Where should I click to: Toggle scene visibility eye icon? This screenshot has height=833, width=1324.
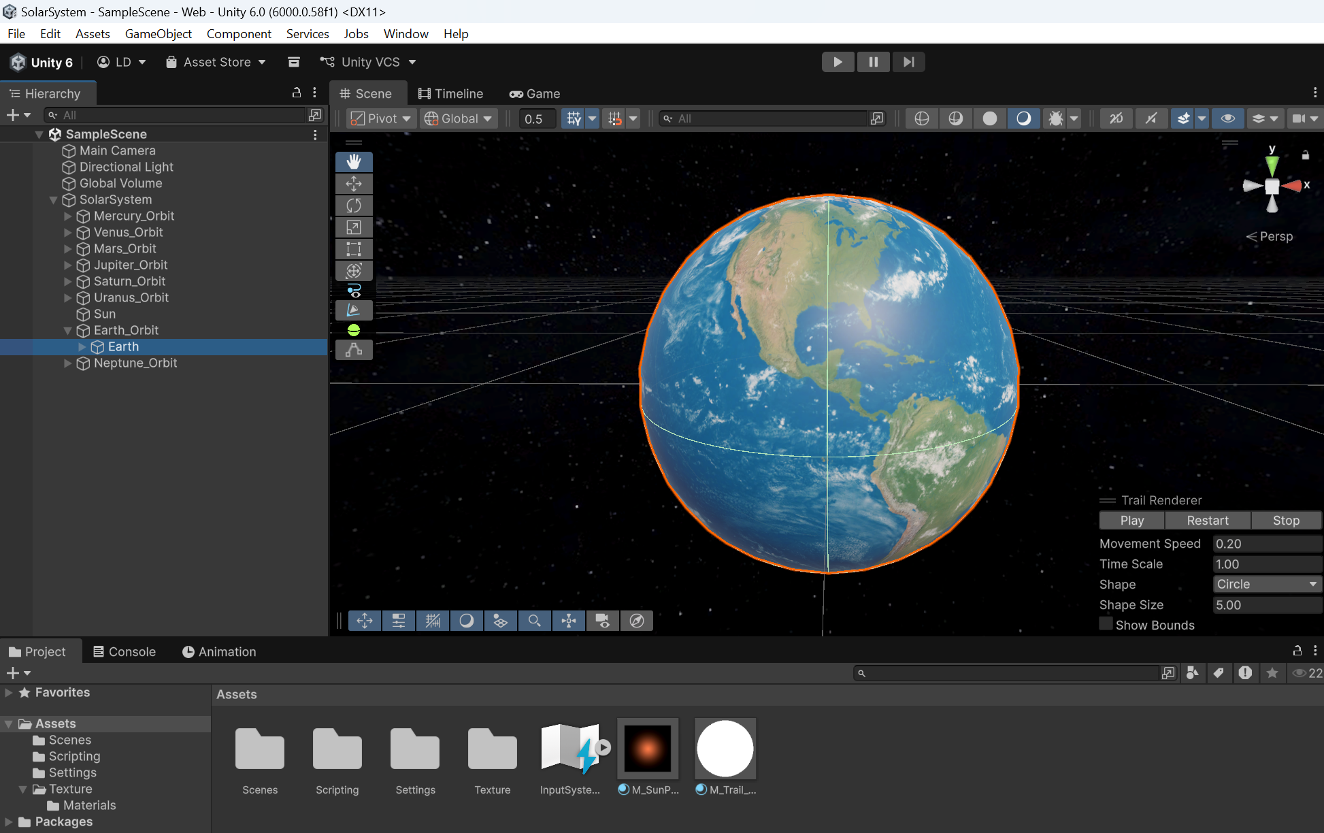pyautogui.click(x=1227, y=118)
